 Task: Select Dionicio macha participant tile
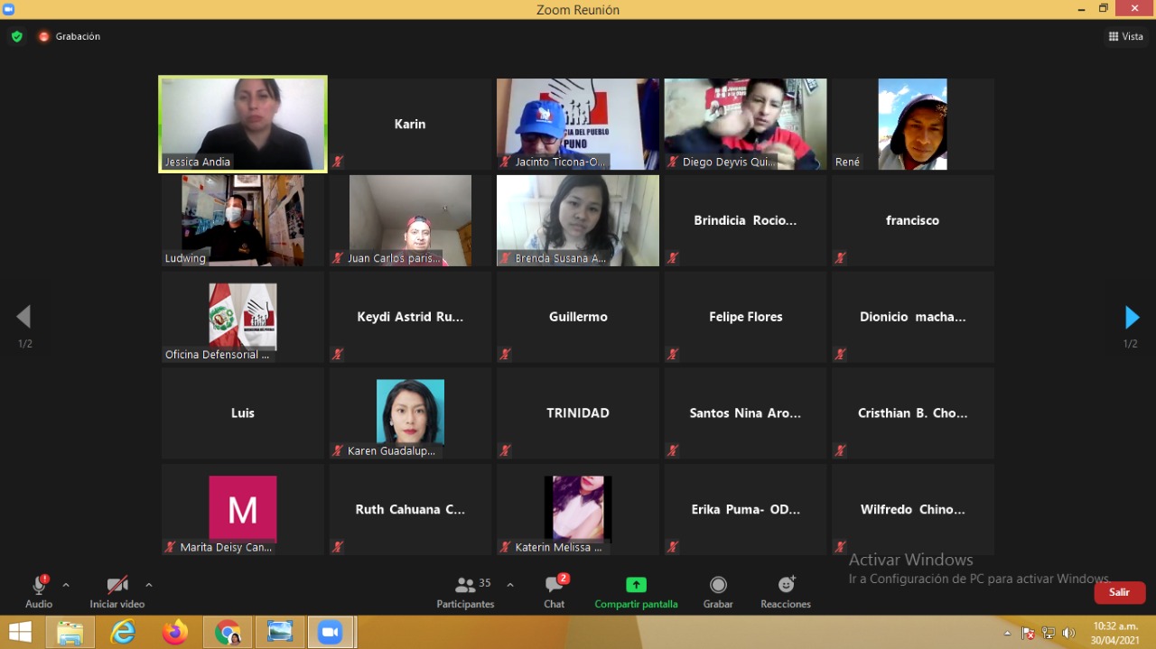coord(913,317)
